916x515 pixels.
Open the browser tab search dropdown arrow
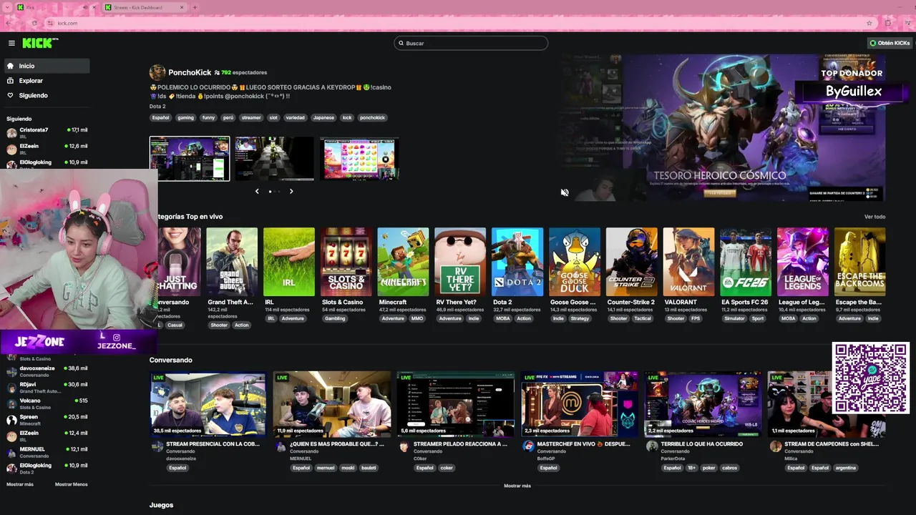(6, 7)
